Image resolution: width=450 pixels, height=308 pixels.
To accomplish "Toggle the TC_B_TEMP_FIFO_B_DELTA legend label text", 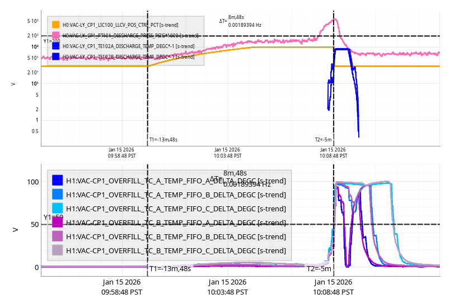I will click(176, 236).
